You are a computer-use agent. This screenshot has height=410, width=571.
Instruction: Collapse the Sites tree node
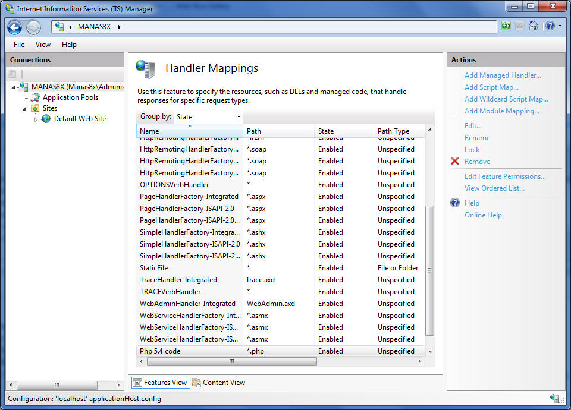click(x=25, y=108)
